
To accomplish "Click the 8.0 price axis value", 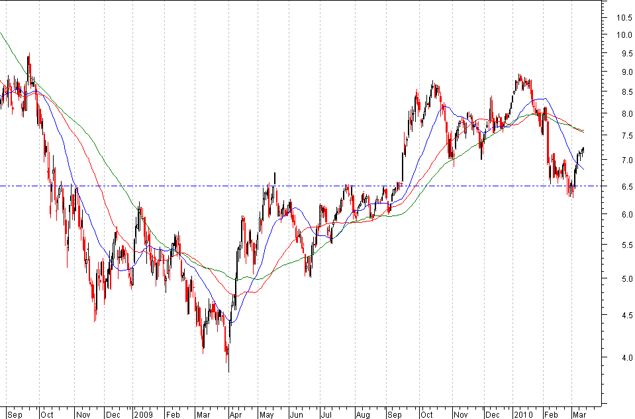I will coord(626,113).
